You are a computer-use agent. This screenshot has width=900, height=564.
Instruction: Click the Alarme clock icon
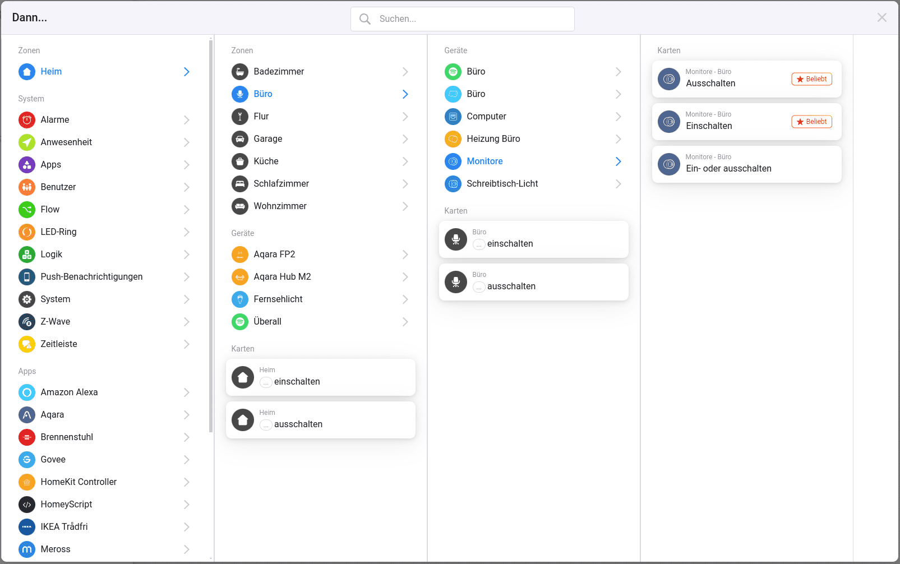point(27,120)
